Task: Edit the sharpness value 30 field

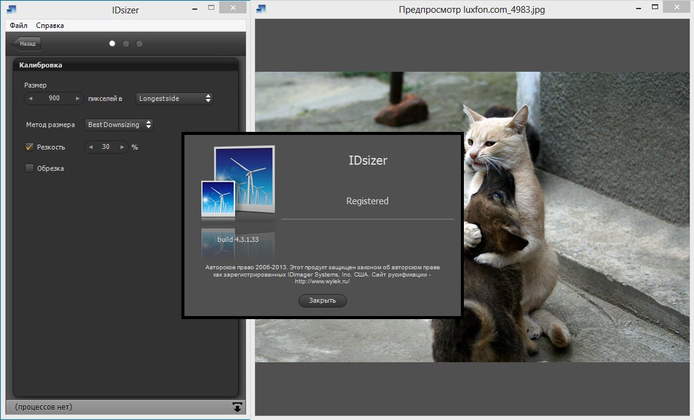Action: [106, 146]
